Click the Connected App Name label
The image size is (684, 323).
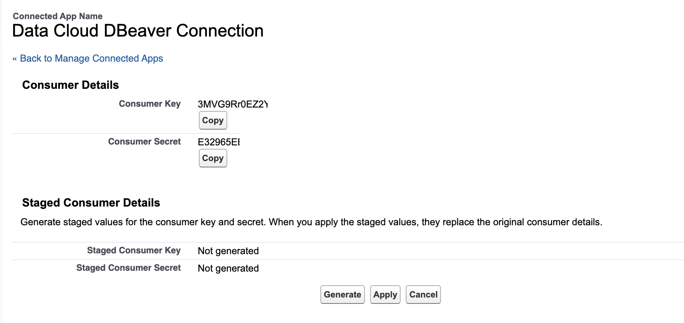point(58,16)
